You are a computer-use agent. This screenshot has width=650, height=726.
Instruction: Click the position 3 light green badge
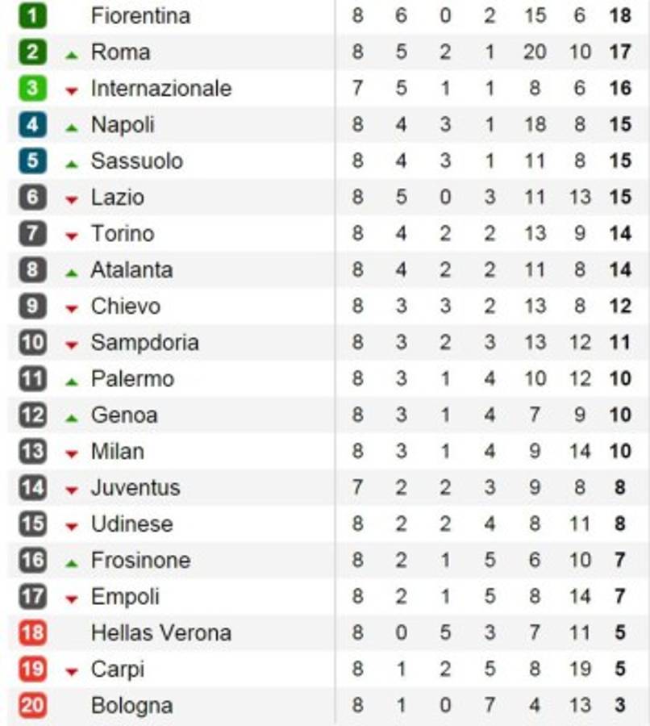pyautogui.click(x=32, y=88)
